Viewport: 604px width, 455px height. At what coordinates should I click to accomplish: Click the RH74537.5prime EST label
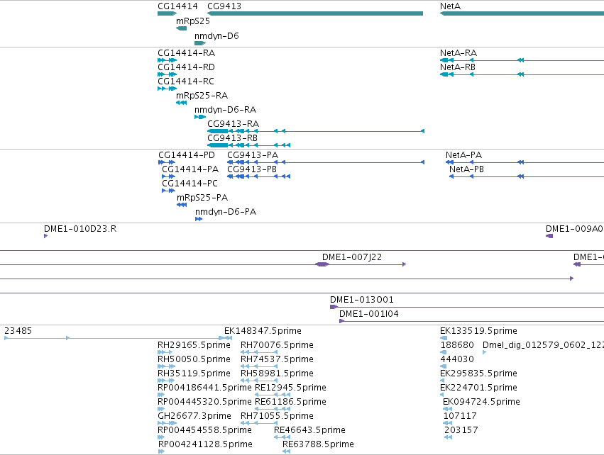277,359
